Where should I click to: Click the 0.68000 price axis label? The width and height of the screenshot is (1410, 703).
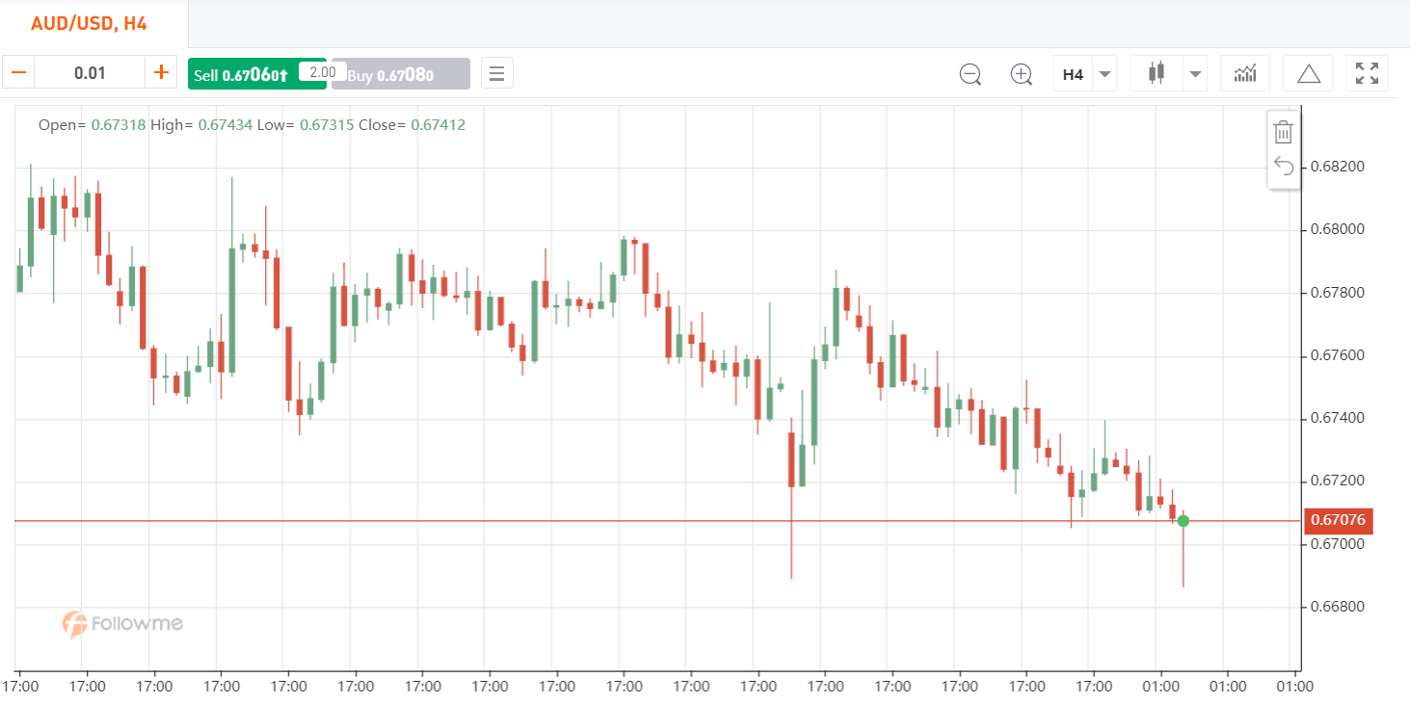[1338, 229]
